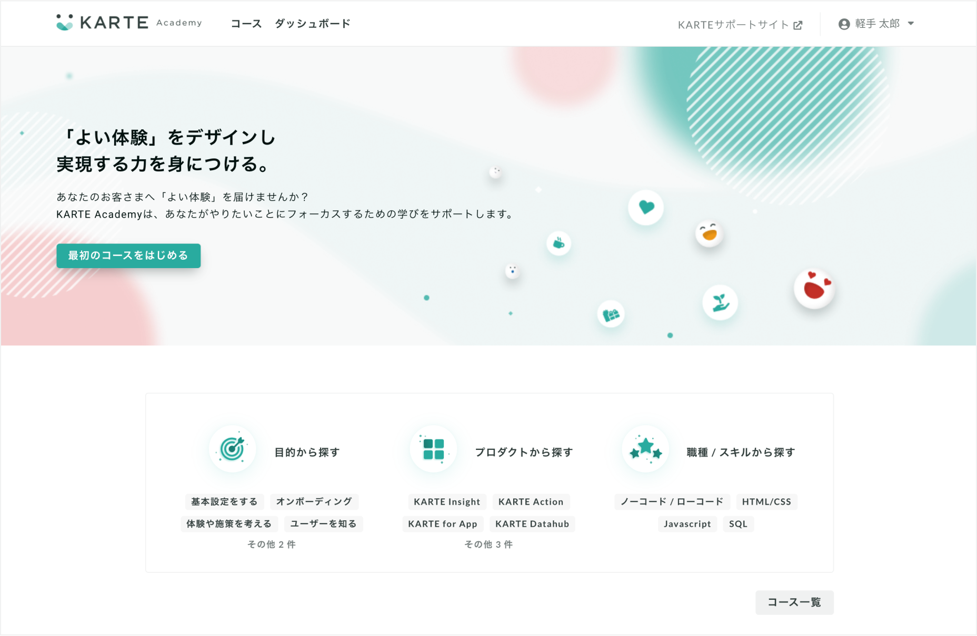
Task: Select the 体験や施策を考える tag
Action: coord(229,524)
